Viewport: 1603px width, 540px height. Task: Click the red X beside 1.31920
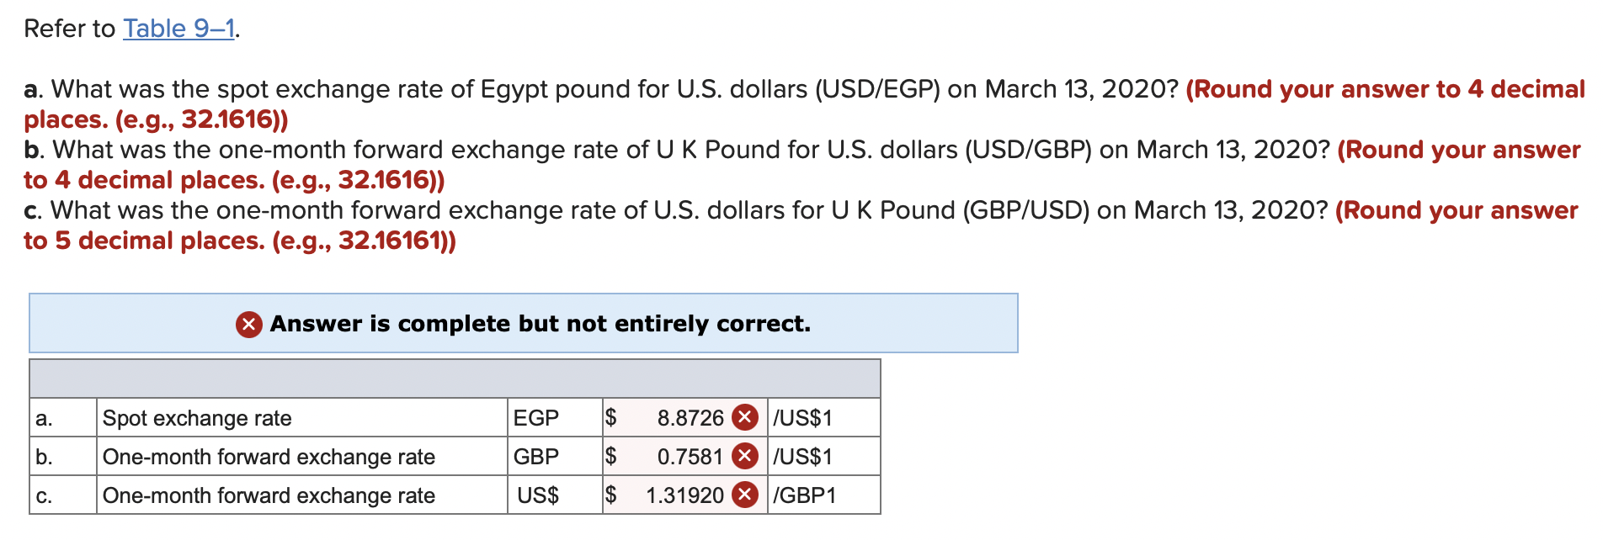(744, 495)
